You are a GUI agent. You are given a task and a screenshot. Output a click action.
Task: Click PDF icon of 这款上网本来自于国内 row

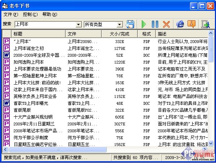click(x=6, y=89)
